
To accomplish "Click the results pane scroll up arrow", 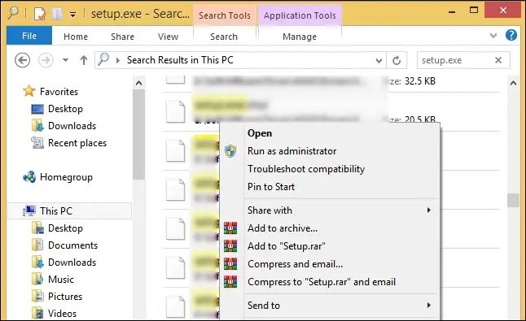I will [513, 83].
